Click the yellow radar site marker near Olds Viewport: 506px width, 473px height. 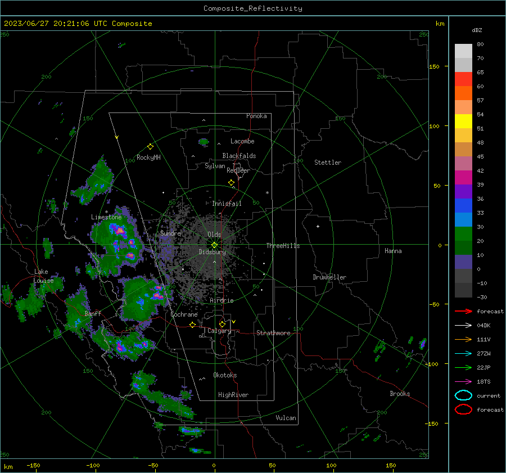[x=214, y=245]
